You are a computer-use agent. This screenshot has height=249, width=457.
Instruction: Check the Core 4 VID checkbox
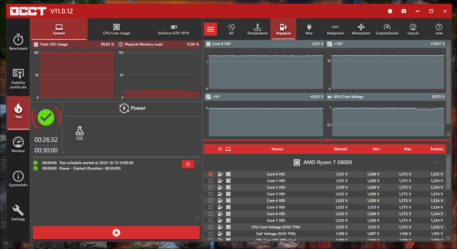click(210, 200)
